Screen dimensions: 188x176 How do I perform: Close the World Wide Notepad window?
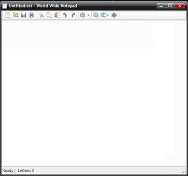180,6
